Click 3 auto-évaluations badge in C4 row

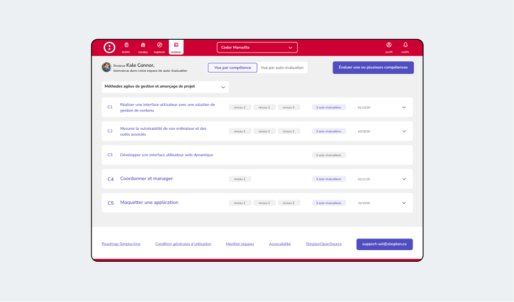coord(329,179)
